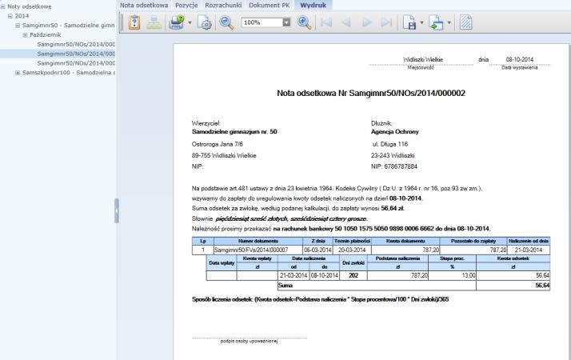
Task: Open the Dokument PK tab
Action: (x=270, y=5)
